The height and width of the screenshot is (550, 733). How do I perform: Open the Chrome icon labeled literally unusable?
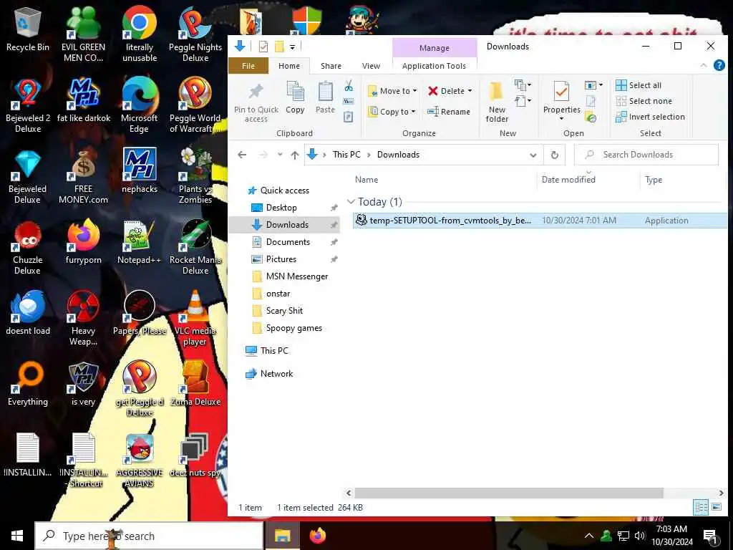[x=140, y=34]
